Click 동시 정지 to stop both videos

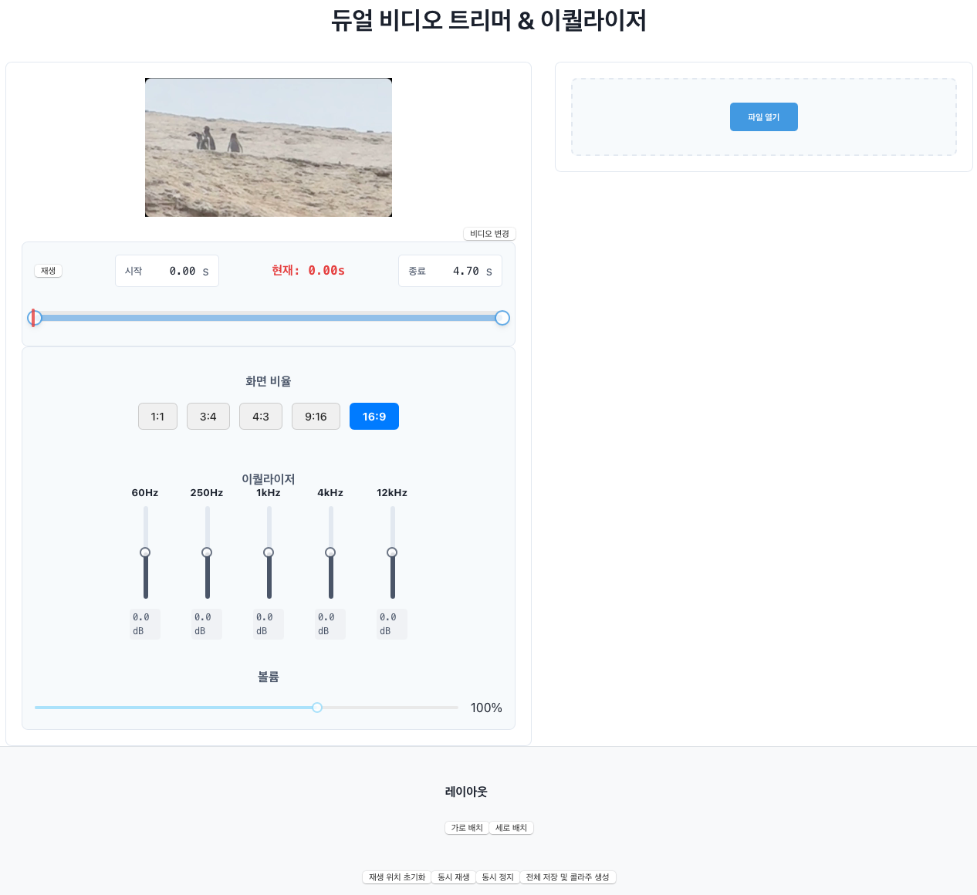click(x=497, y=876)
